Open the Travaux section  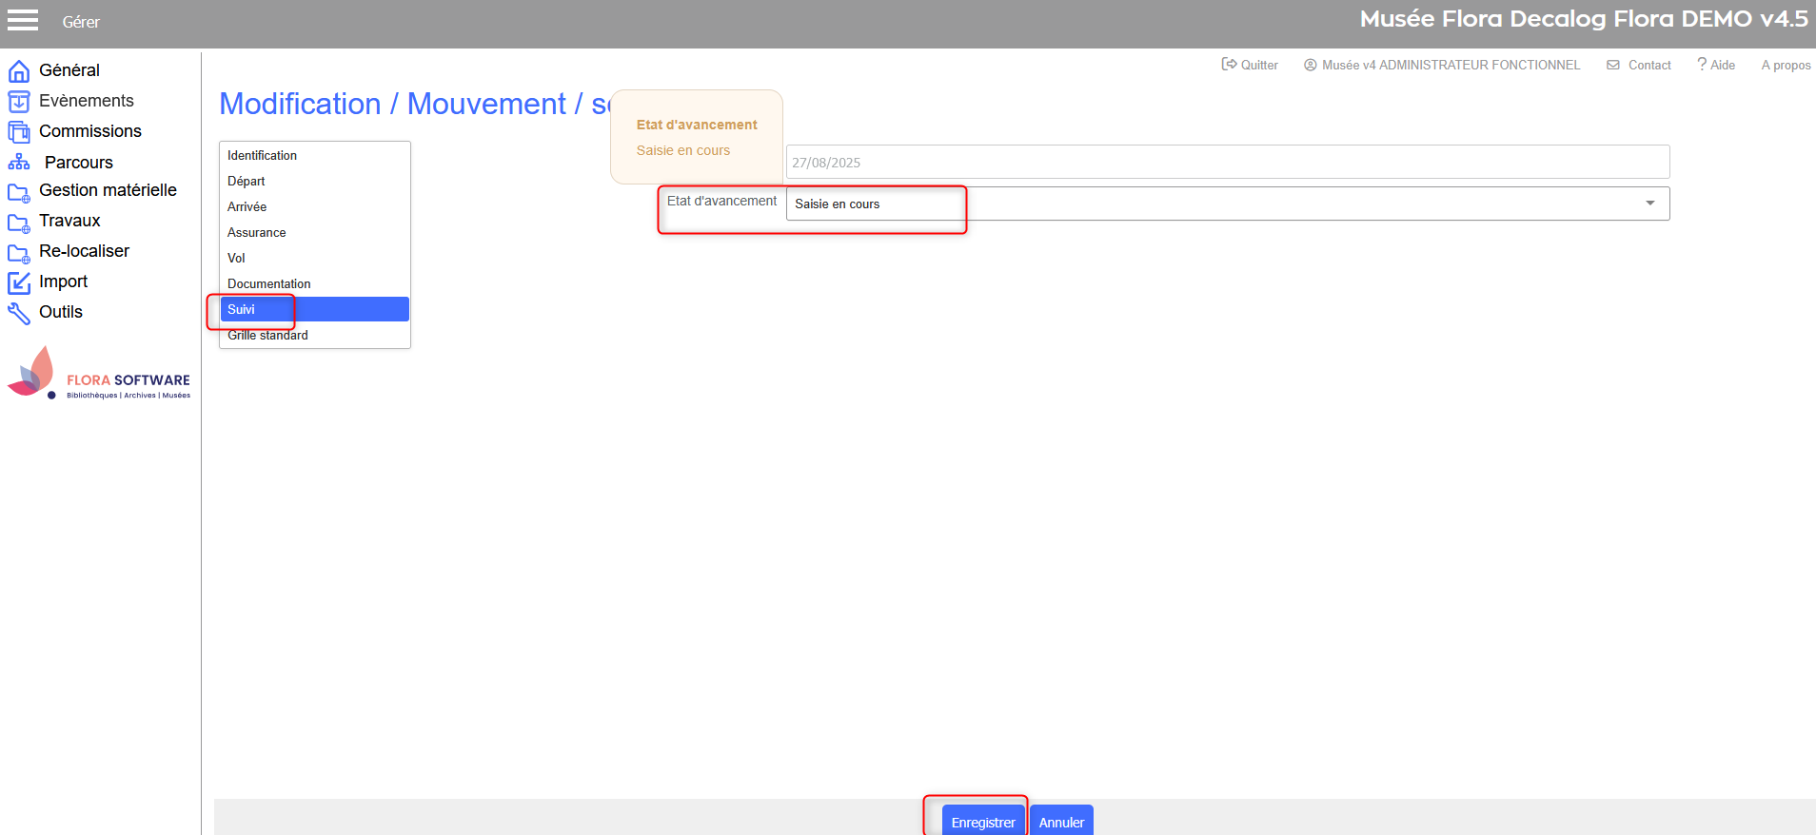[69, 221]
